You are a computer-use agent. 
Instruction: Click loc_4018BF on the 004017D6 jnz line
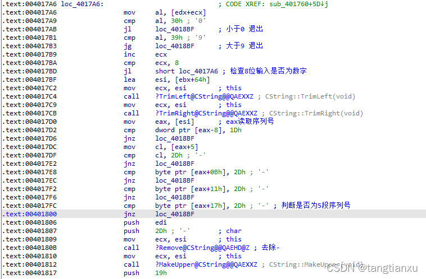point(175,138)
